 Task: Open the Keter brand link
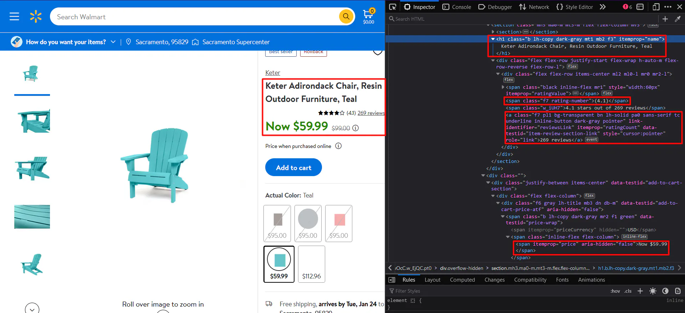[x=273, y=73]
